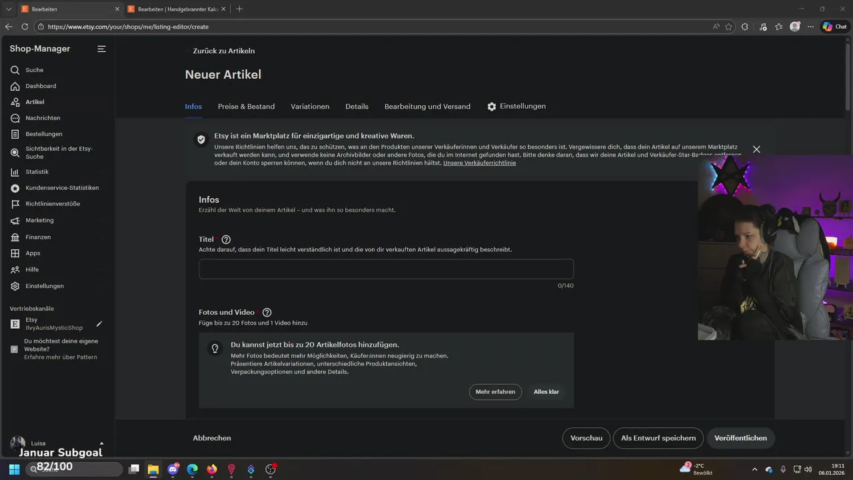Viewport: 853px width, 480px height.
Task: Open the Windows Start menu
Action: click(15, 469)
